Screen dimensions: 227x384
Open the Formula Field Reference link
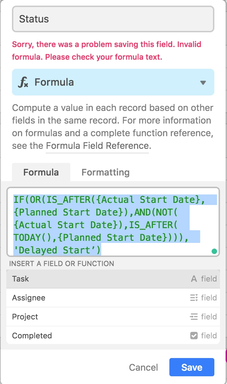point(97,146)
